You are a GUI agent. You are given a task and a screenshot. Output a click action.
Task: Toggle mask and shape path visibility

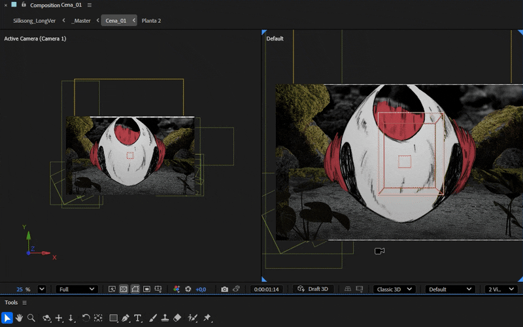tap(135, 289)
